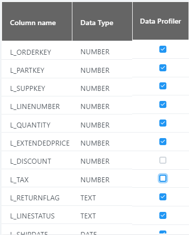
Task: Select the L_TAX column name
Action: tap(19, 180)
